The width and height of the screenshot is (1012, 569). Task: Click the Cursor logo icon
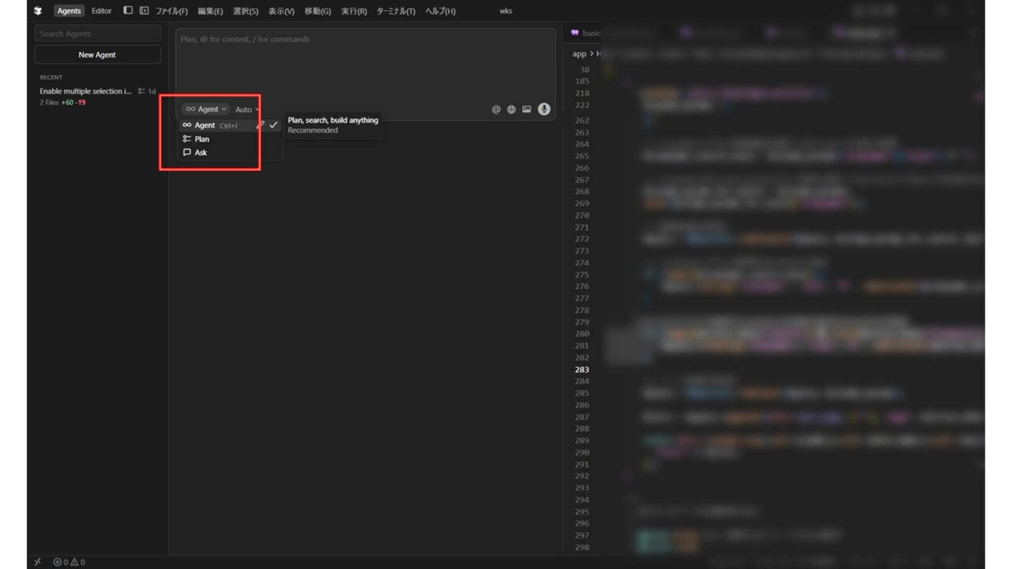(38, 11)
